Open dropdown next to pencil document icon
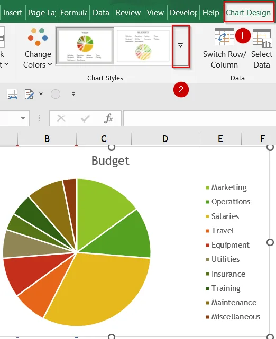 41,94
